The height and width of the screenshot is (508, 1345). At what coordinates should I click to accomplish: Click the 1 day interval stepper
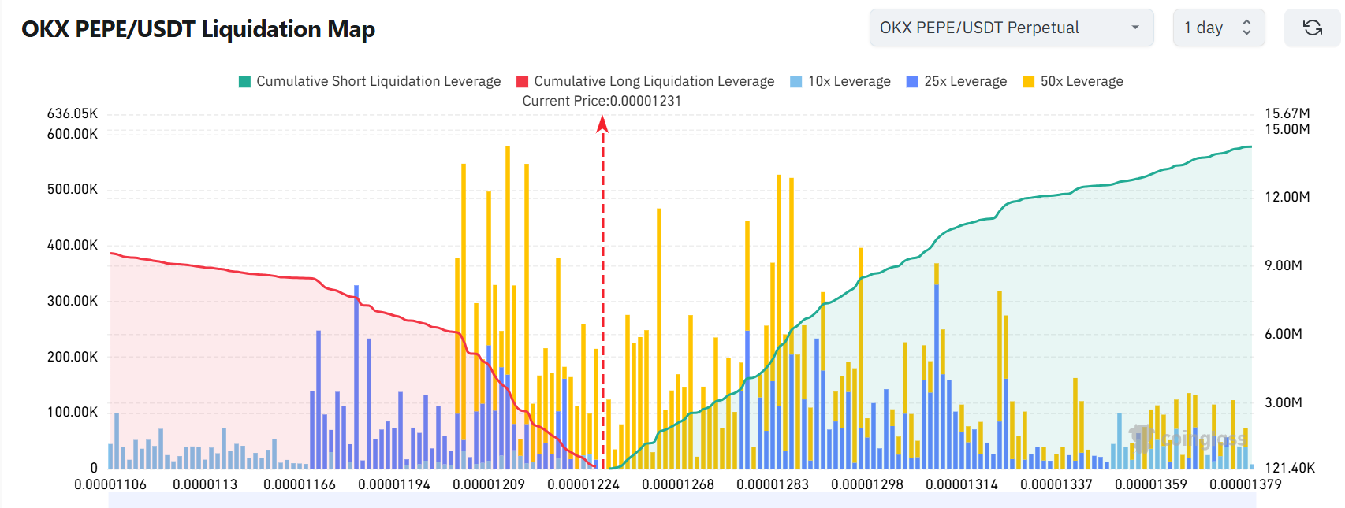coord(1219,28)
